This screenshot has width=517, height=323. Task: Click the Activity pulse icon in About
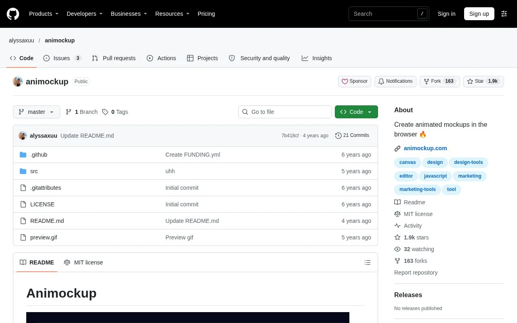click(397, 226)
